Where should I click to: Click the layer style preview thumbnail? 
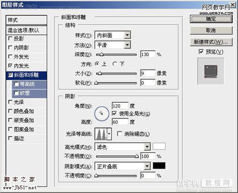click(x=211, y=71)
